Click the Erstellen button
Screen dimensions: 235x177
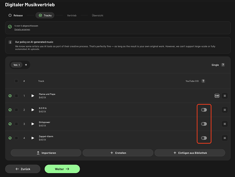118,153
